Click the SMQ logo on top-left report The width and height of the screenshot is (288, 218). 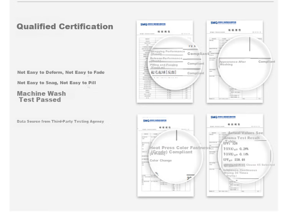click(x=153, y=24)
